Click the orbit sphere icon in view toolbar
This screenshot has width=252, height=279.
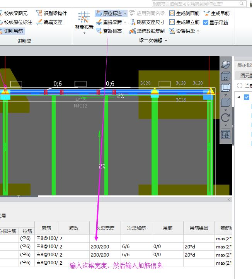[226, 65]
